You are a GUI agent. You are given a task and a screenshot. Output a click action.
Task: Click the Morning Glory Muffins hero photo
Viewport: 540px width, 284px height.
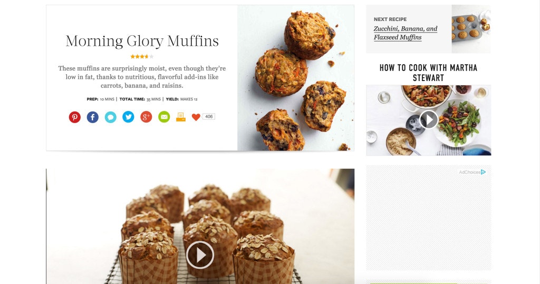pos(296,78)
